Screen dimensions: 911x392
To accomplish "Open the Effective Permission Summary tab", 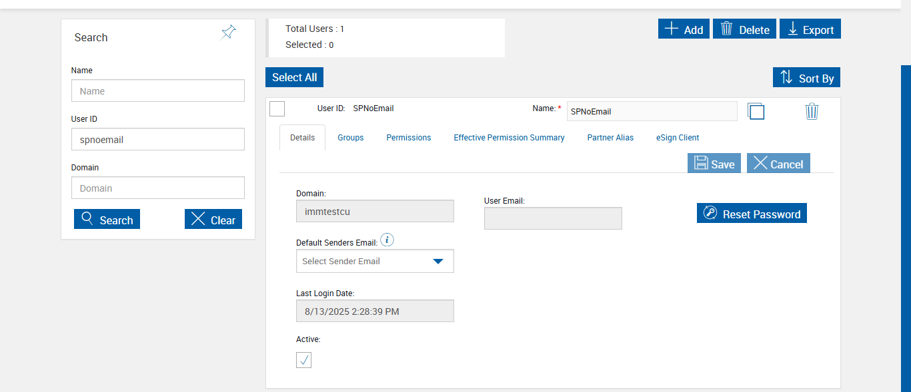I will pyautogui.click(x=509, y=138).
